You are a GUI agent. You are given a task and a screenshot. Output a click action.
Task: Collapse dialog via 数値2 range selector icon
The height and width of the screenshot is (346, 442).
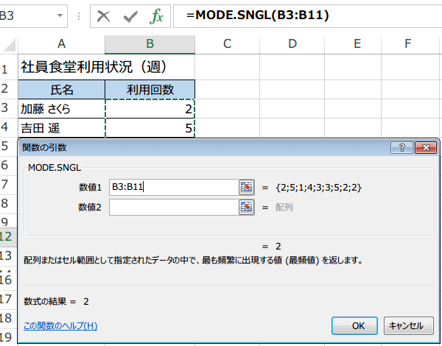pyautogui.click(x=246, y=208)
